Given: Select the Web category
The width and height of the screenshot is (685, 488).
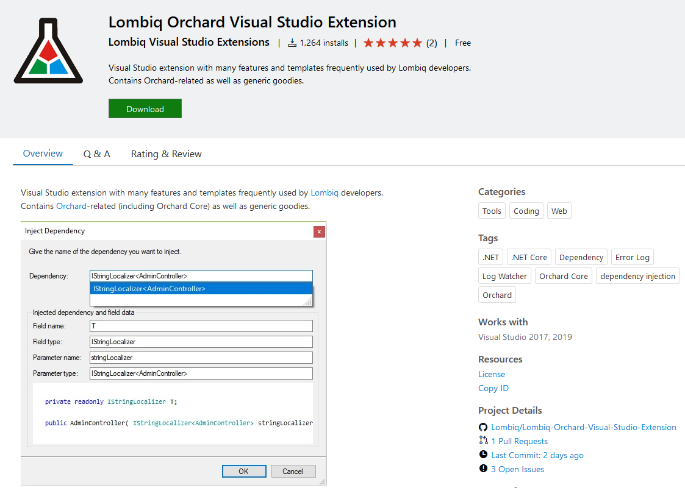Looking at the screenshot, I should [559, 211].
